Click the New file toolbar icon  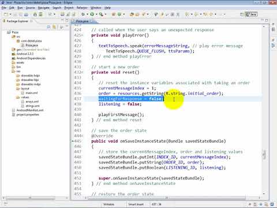pyautogui.click(x=6, y=14)
